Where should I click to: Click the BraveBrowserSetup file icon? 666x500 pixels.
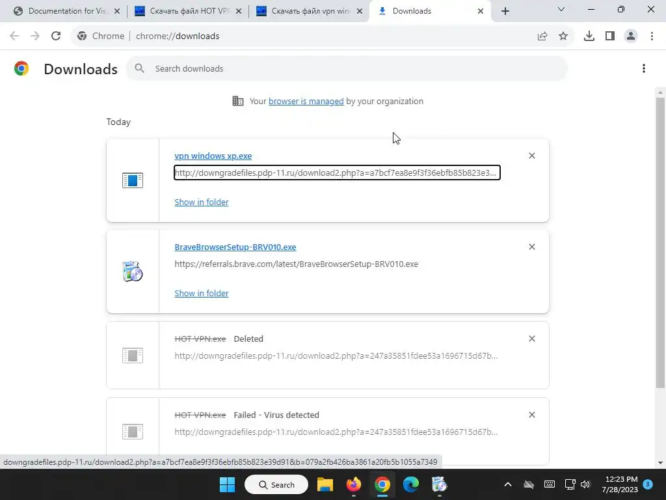(133, 271)
